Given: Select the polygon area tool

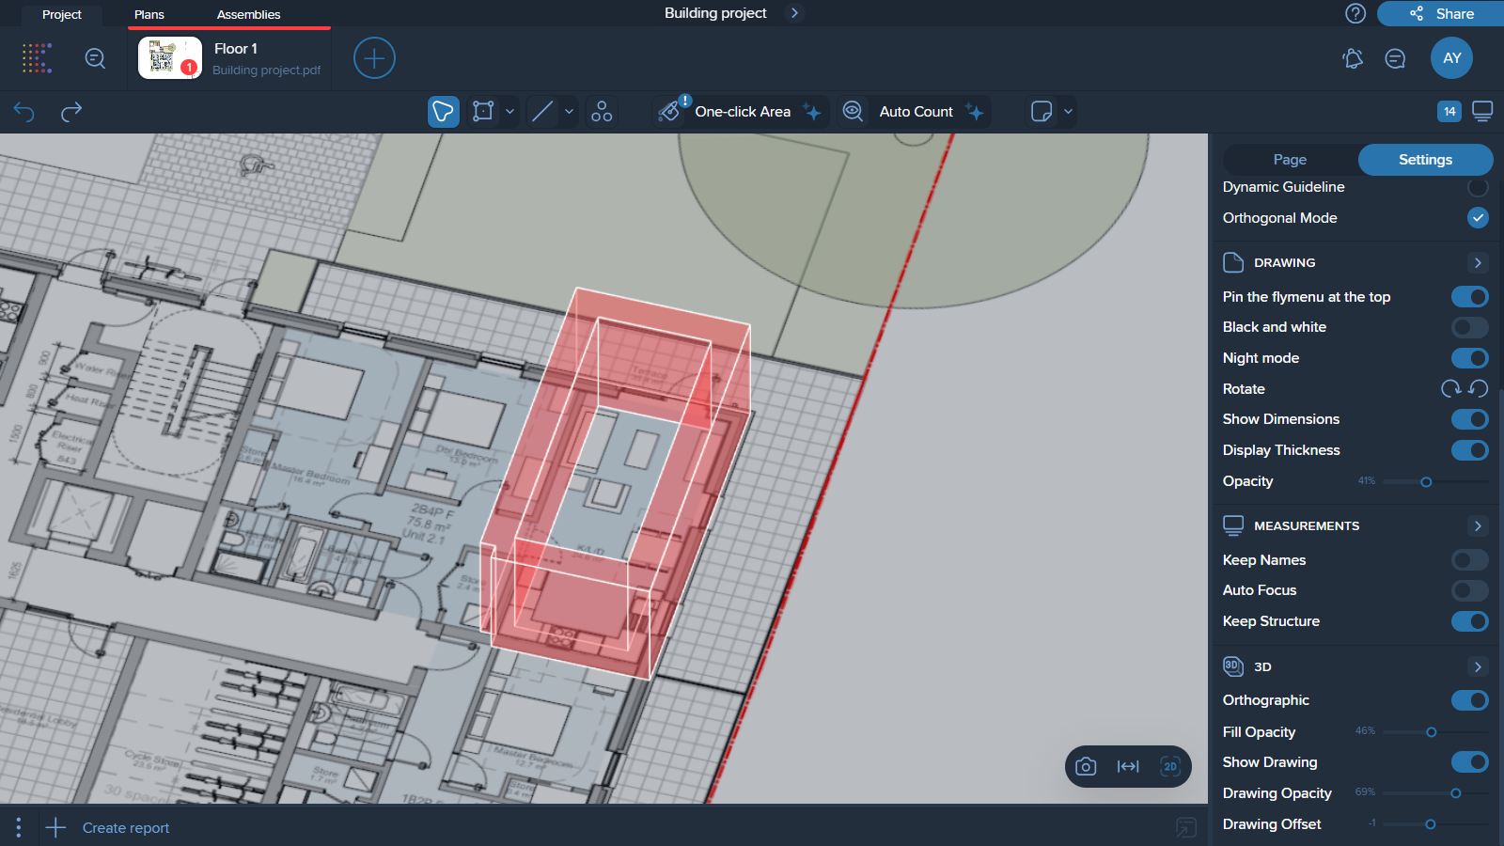Looking at the screenshot, I should pos(444,112).
